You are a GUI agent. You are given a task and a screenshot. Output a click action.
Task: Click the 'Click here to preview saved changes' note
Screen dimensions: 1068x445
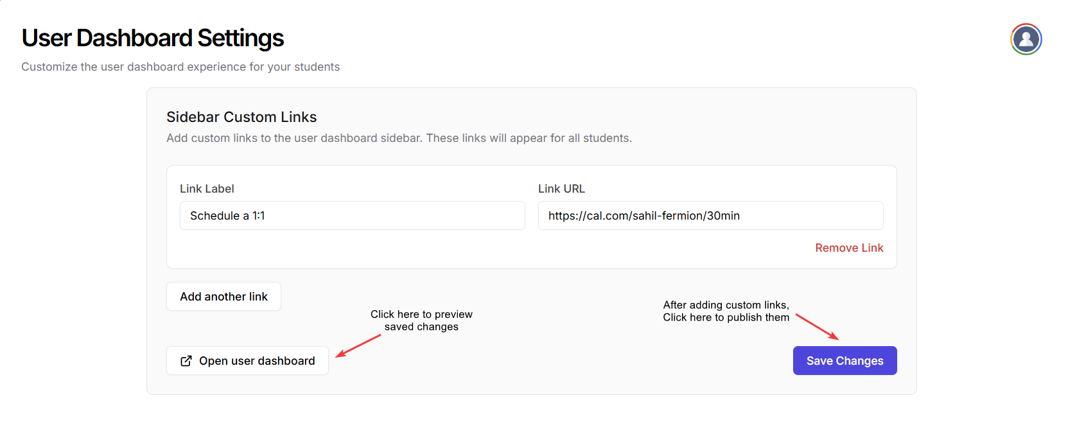421,320
